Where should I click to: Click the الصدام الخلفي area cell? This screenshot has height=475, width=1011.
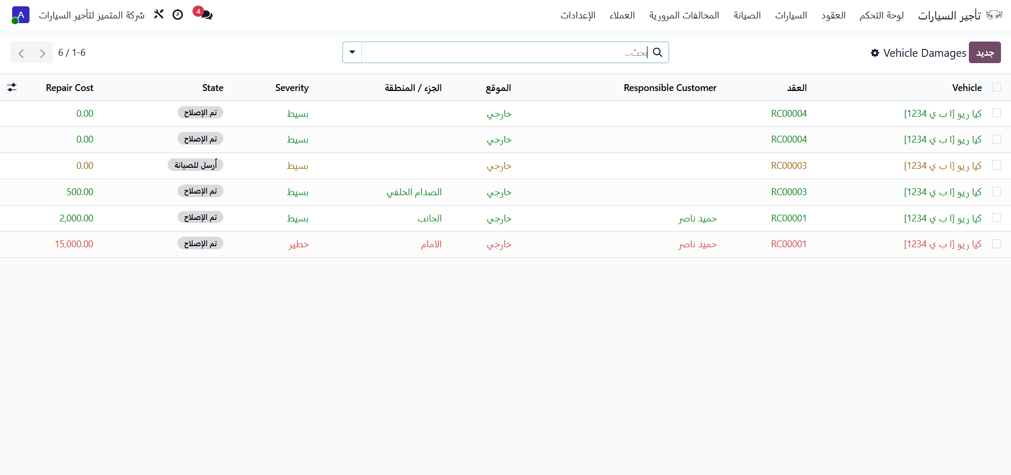(414, 192)
